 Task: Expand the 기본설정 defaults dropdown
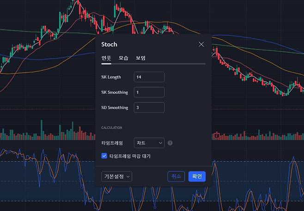[116, 176]
